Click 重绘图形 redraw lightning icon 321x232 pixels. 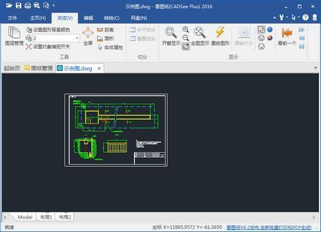(220, 36)
